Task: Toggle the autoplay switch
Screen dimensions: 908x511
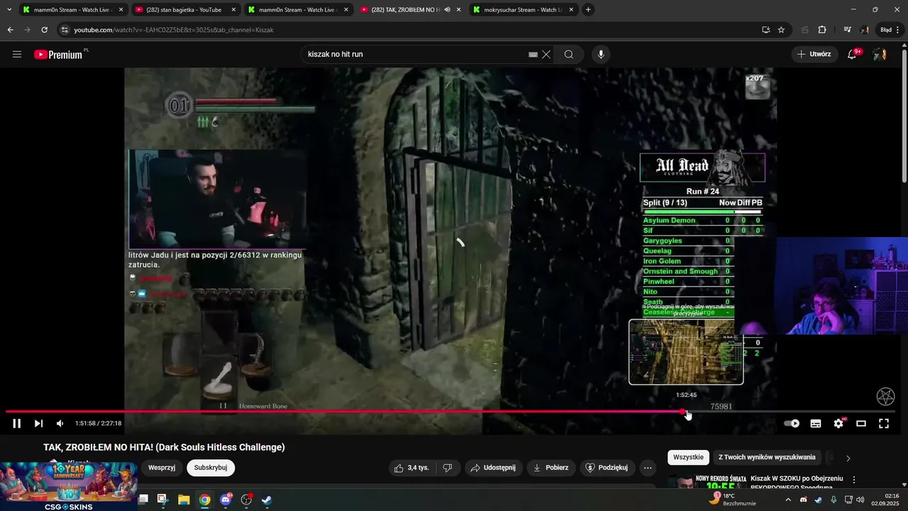Action: pos(792,424)
